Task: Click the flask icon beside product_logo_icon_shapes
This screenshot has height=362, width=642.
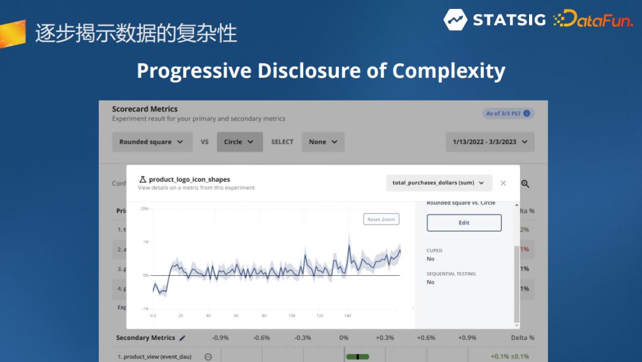Action: tap(142, 180)
